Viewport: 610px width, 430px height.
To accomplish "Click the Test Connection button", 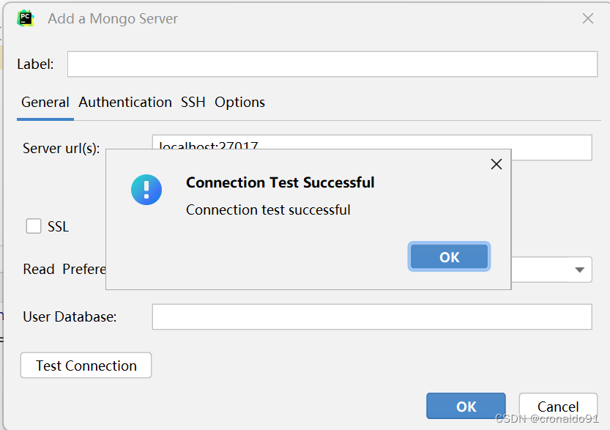I will click(86, 366).
